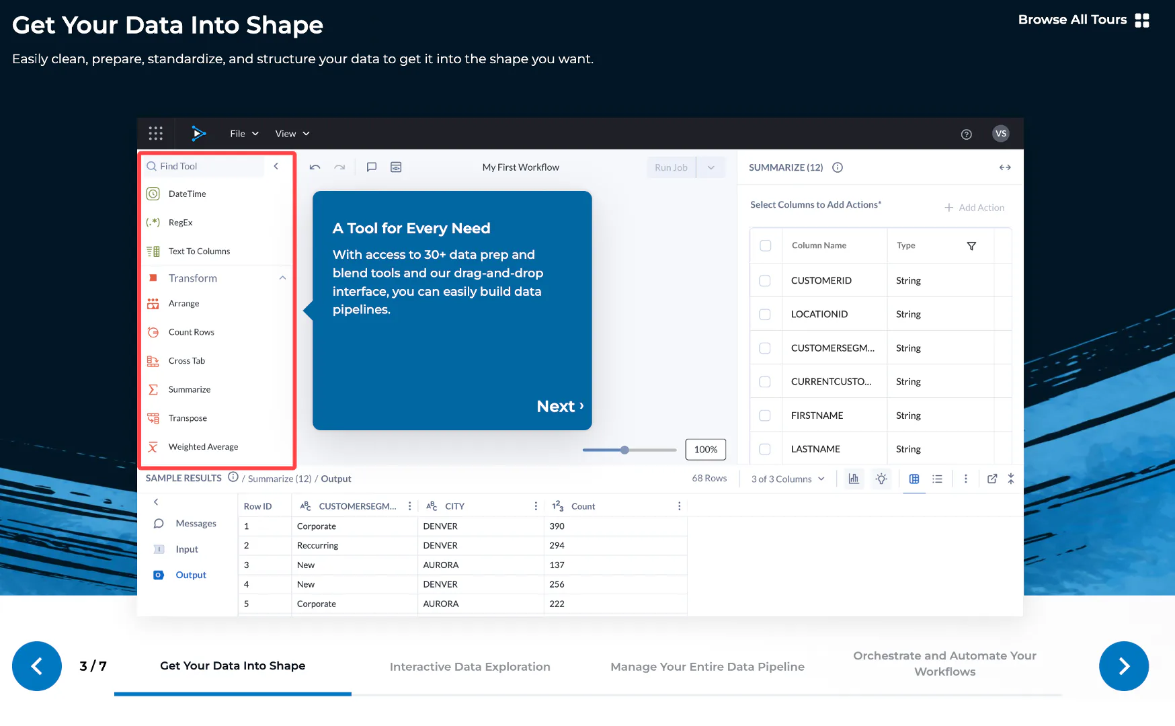The image size is (1175, 726).
Task: Check the FIRSTNAME checkbox
Action: coord(765,415)
